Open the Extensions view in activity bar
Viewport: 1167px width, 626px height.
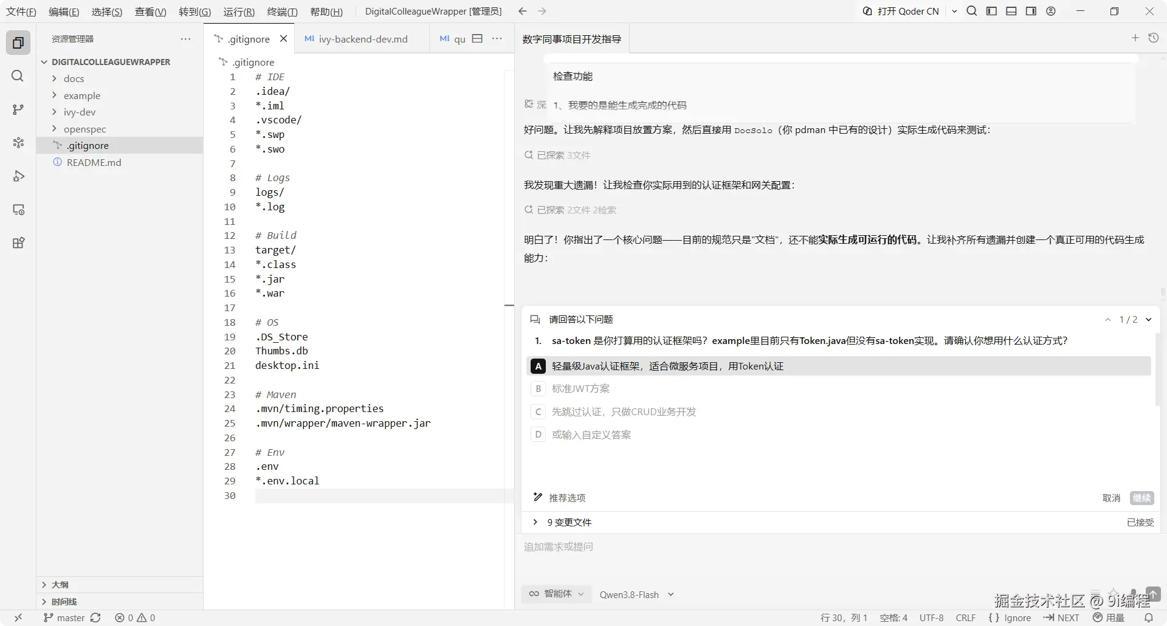(x=18, y=243)
